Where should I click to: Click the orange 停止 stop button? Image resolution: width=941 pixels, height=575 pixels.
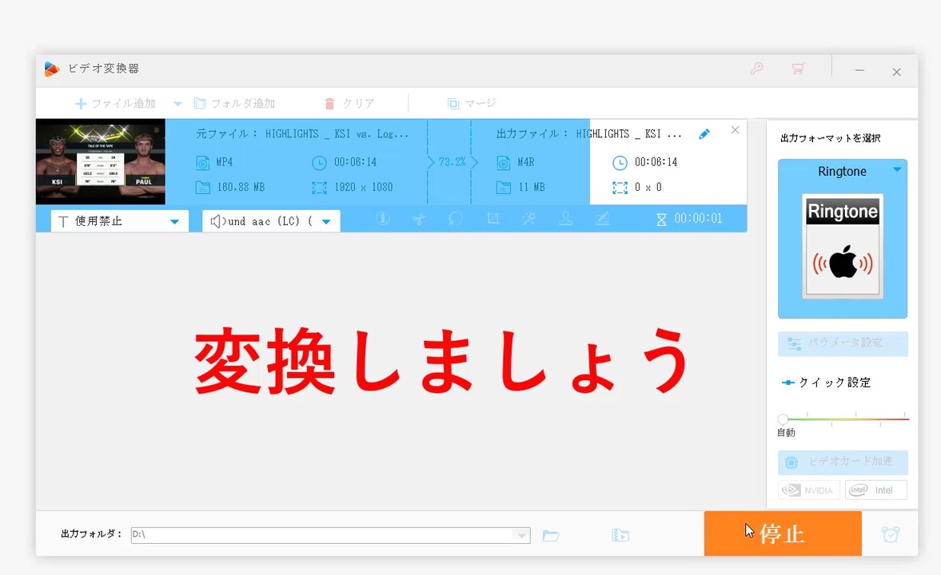pyautogui.click(x=783, y=533)
